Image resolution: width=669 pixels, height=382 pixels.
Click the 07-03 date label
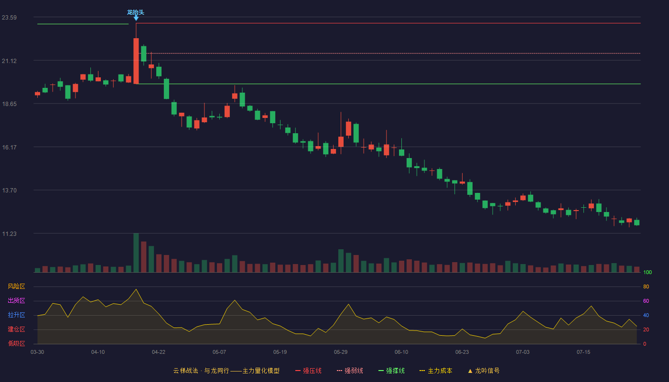[523, 352]
